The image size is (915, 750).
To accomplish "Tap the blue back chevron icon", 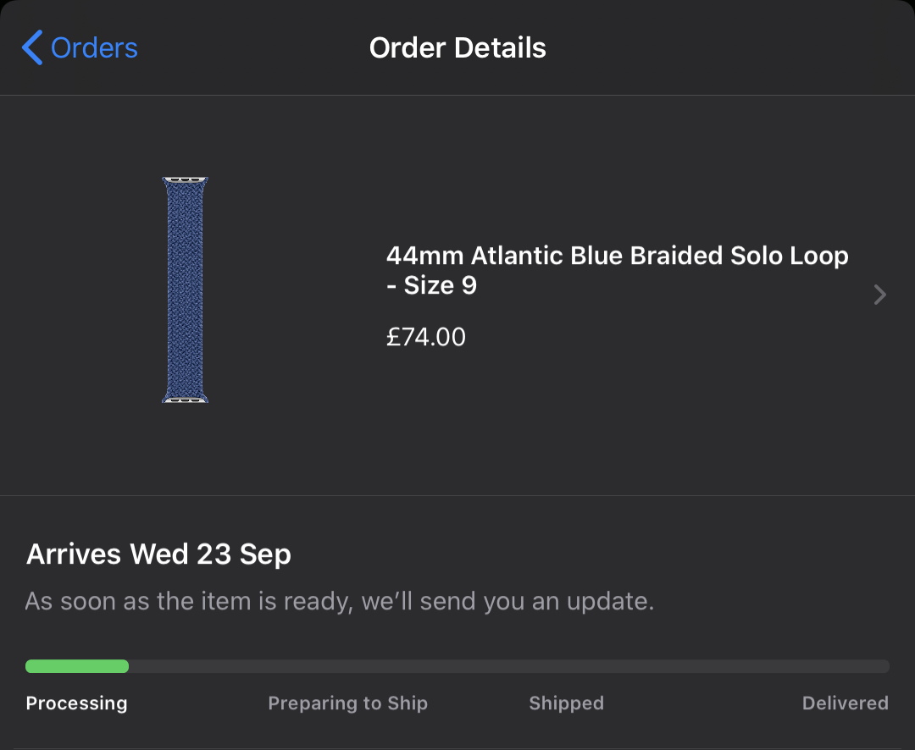I will point(32,47).
